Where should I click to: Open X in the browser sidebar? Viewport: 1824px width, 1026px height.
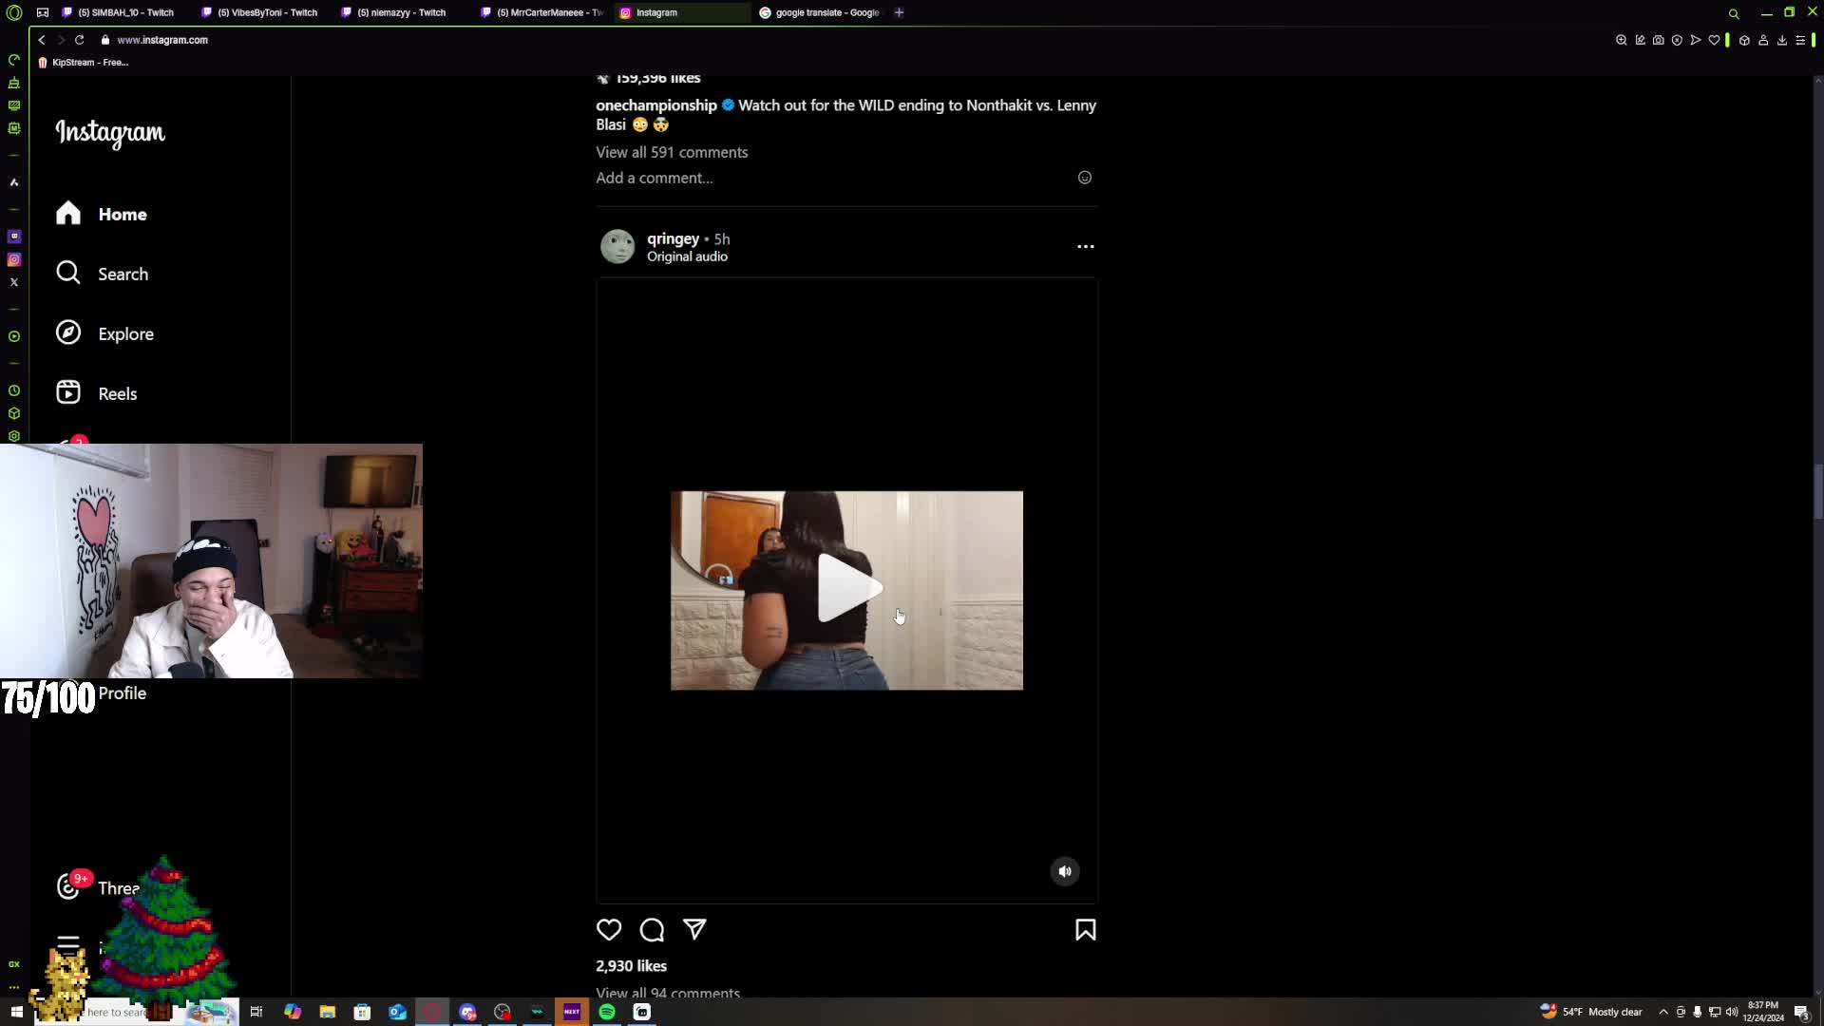[14, 282]
